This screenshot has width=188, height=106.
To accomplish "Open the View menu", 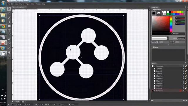I will pyautogui.click(x=16, y=4).
